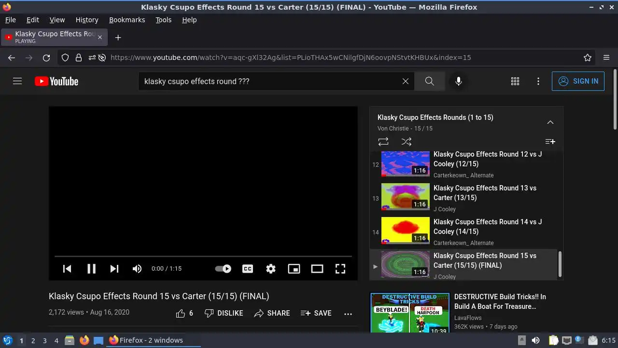Open more actions ellipsis under video
The height and width of the screenshot is (348, 618).
pyautogui.click(x=348, y=314)
